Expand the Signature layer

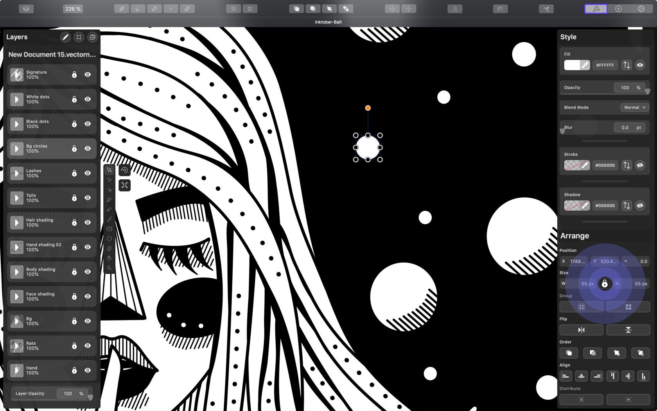tap(16, 74)
